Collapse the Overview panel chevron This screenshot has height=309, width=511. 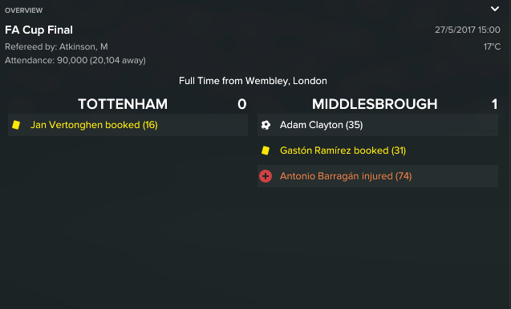tap(495, 9)
